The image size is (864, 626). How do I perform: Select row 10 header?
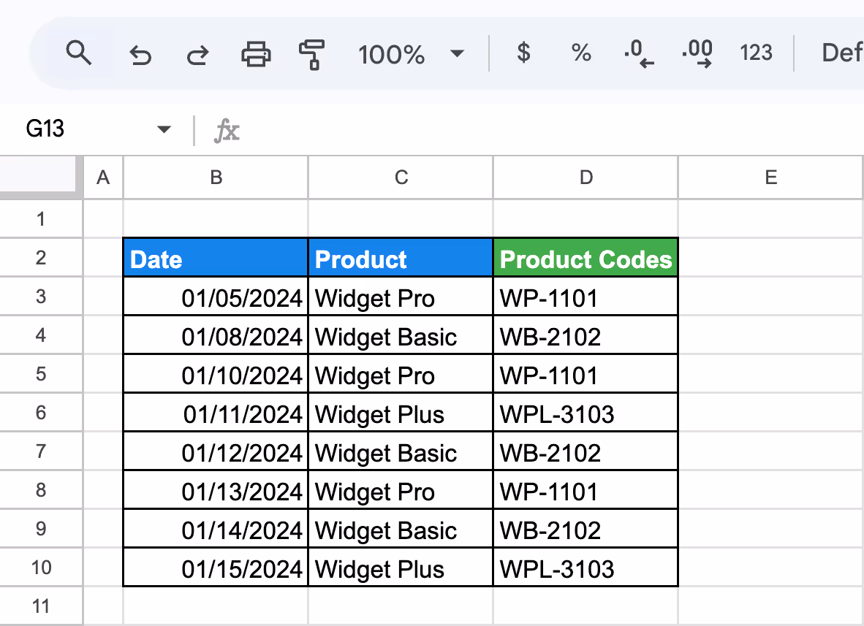pos(41,568)
